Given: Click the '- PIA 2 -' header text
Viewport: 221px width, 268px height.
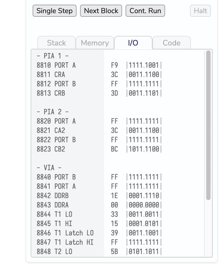Looking at the screenshot, I should point(53,112).
